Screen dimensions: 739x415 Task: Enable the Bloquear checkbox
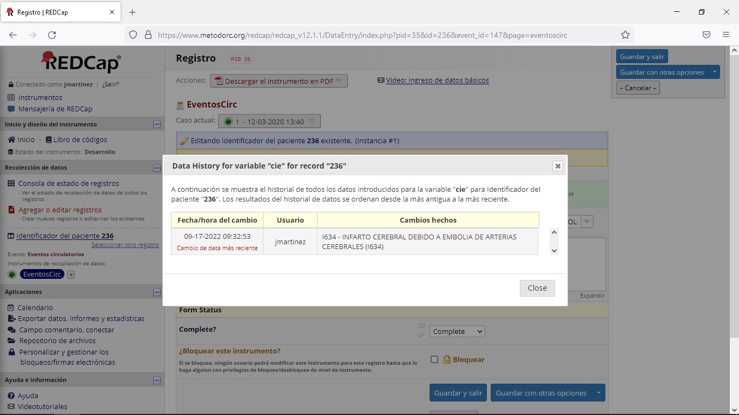tap(434, 359)
